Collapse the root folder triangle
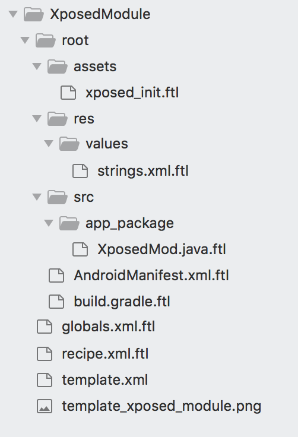This screenshot has width=298, height=437. coord(25,40)
